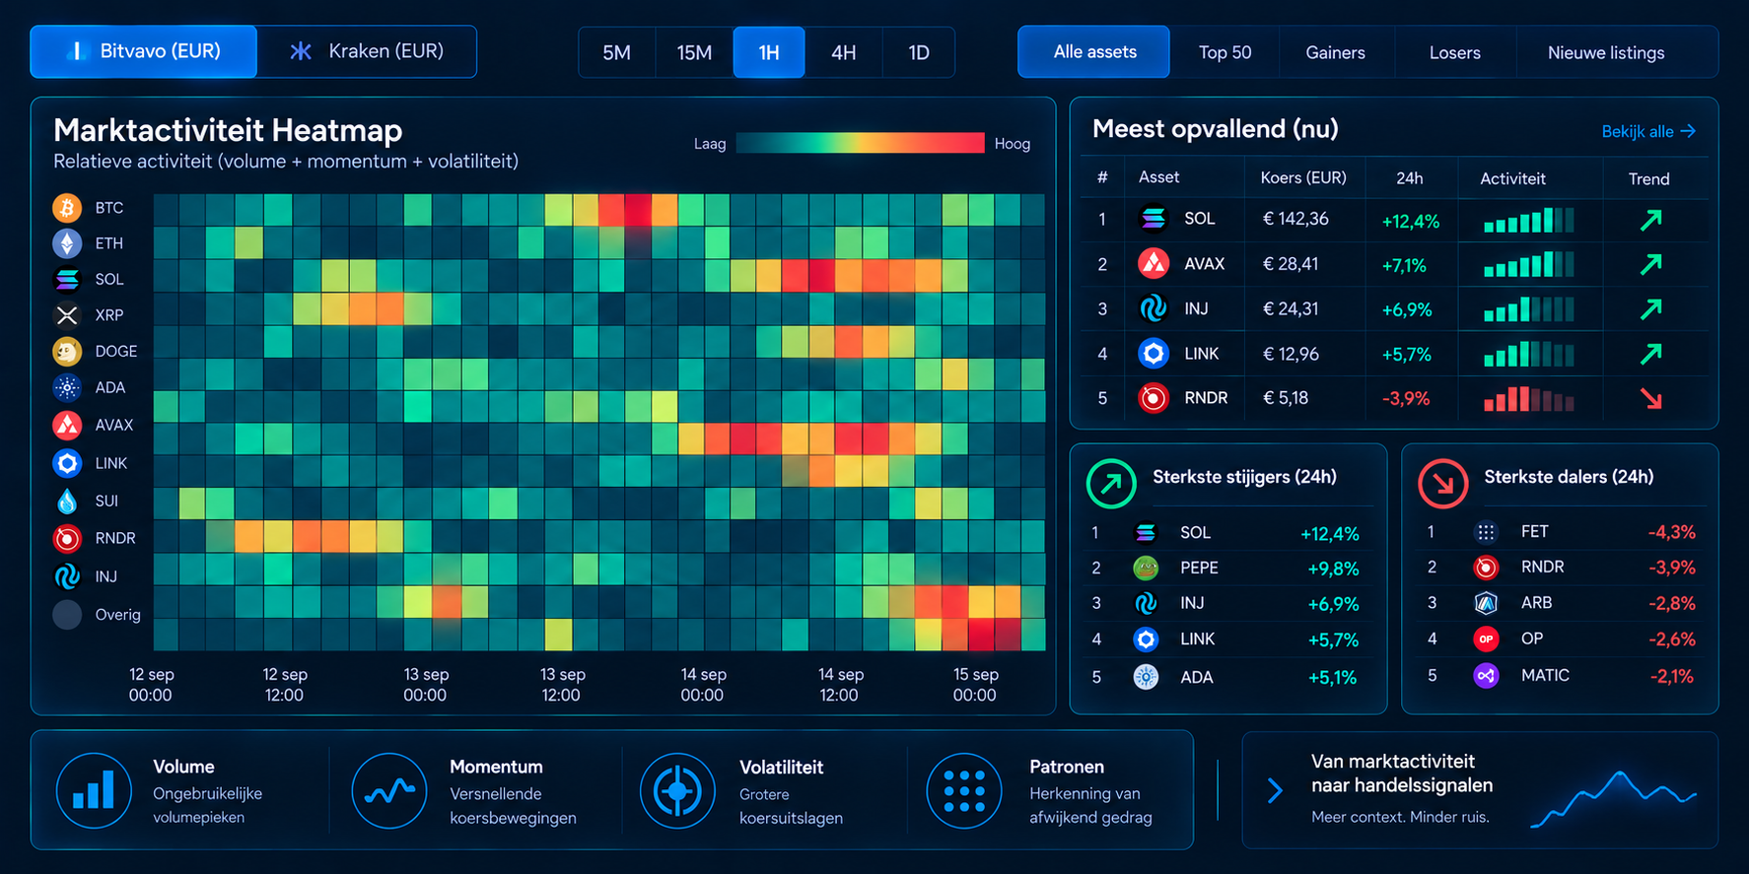The image size is (1749, 874).
Task: Click the Volatiliteit target icon
Action: click(x=677, y=790)
